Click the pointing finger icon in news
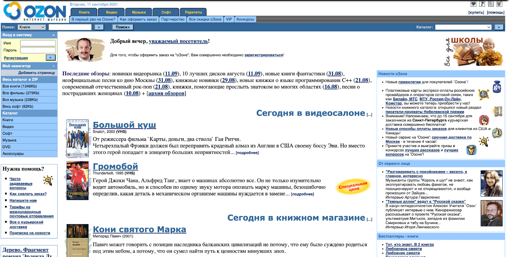The height and width of the screenshot is (257, 511). tap(484, 120)
